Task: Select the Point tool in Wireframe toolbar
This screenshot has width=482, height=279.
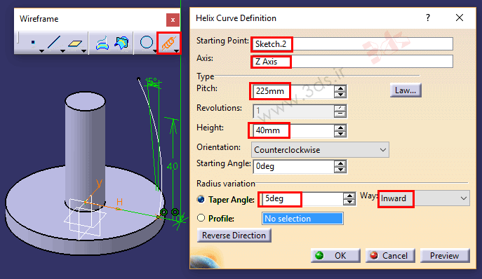Action: click(x=33, y=43)
